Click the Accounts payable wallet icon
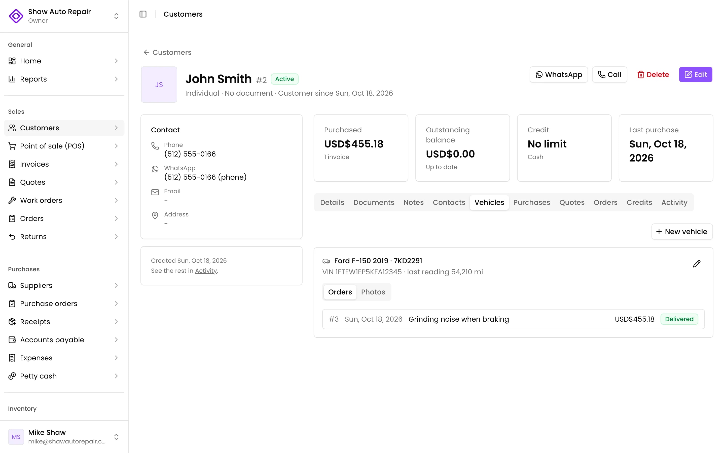The height and width of the screenshot is (453, 725). point(12,340)
